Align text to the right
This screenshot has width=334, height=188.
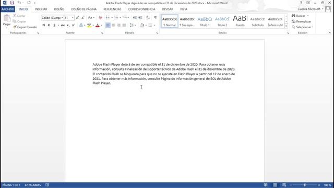[x=118, y=26]
